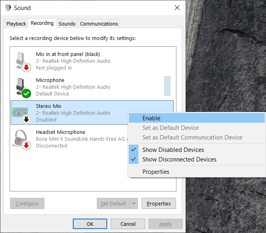266x233 pixels.
Task: Go to the Communications tab
Action: 99,24
